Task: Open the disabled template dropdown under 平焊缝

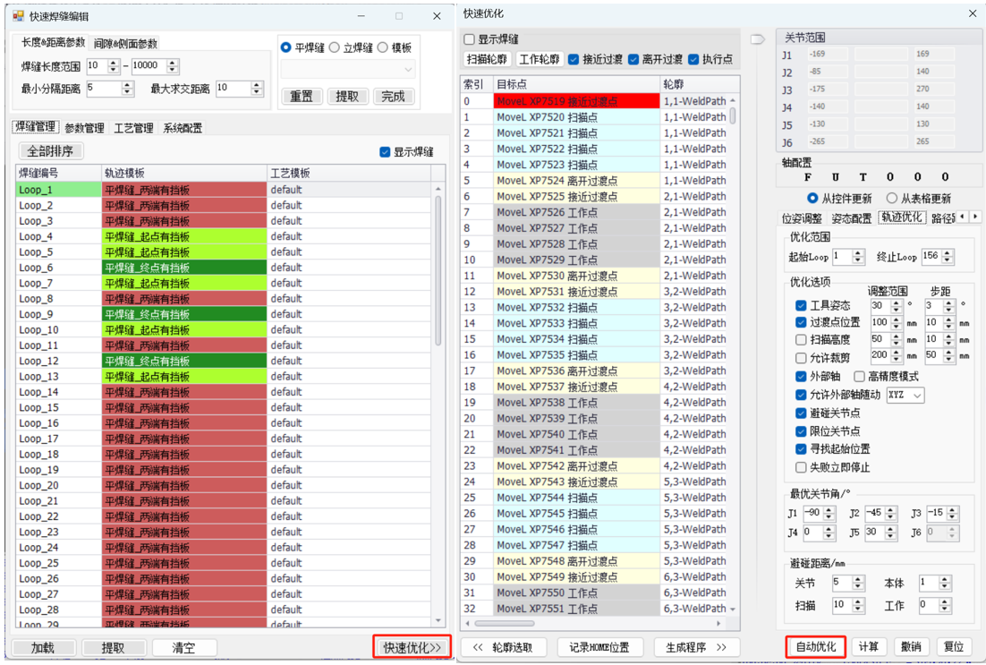Action: [x=349, y=70]
